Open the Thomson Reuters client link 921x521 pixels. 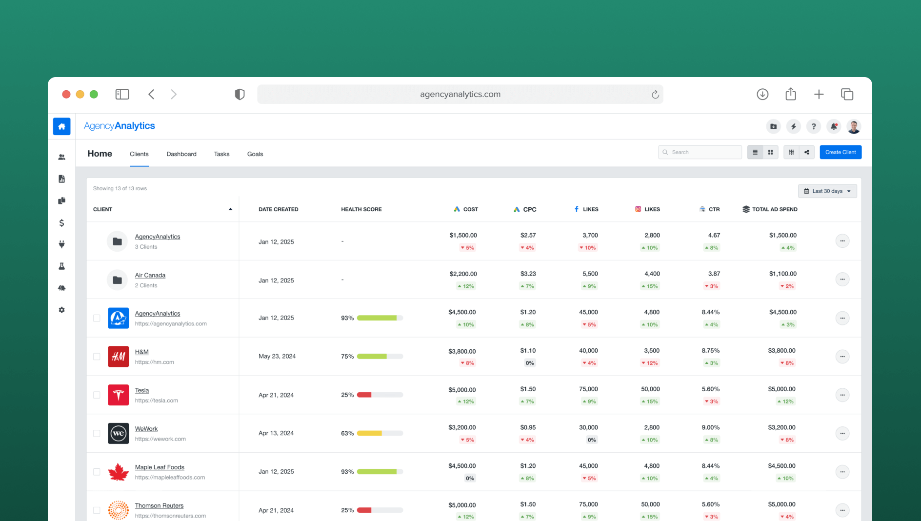click(159, 506)
